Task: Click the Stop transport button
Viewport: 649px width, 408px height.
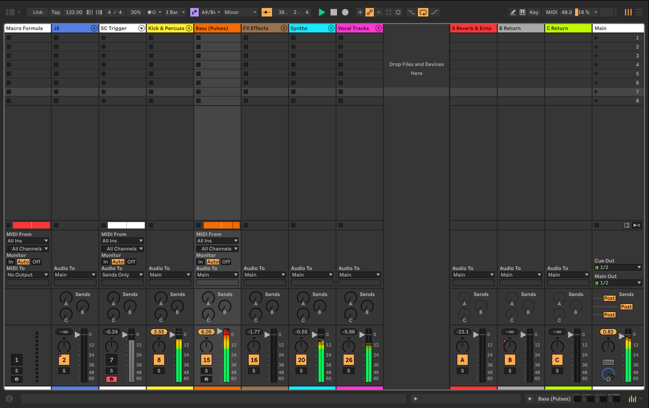Action: click(x=334, y=12)
